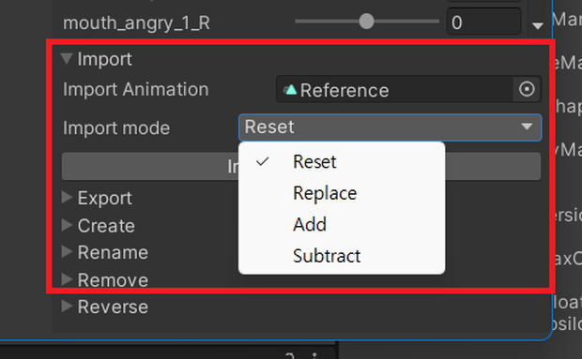This screenshot has width=582, height=359.
Task: Click the Import Animation Reference field
Action: (408, 89)
